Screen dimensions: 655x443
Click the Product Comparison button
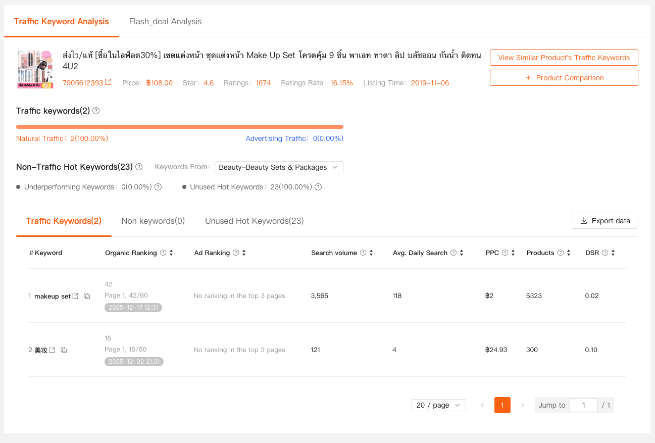564,78
